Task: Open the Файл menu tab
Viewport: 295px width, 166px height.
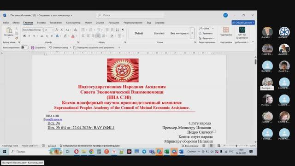Action: click(x=6, y=23)
